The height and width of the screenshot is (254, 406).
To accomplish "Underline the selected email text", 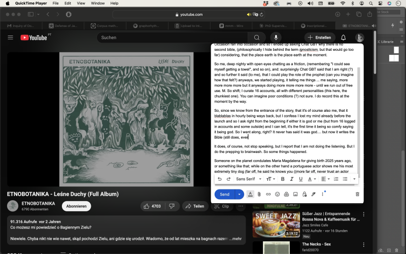I will click(x=300, y=179).
